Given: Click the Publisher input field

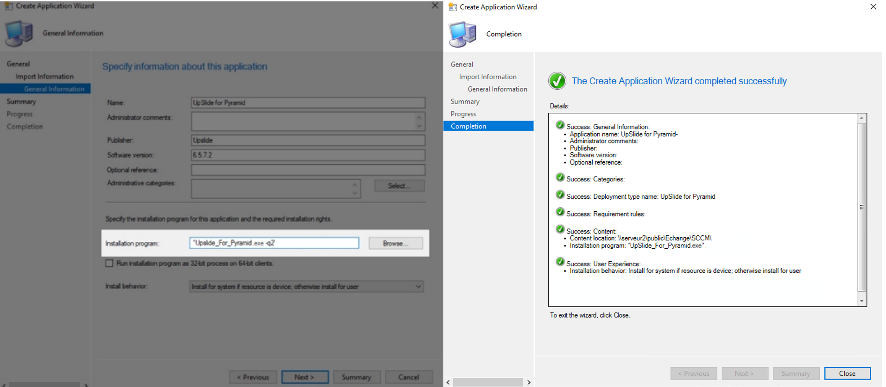Looking at the screenshot, I should 308,140.
